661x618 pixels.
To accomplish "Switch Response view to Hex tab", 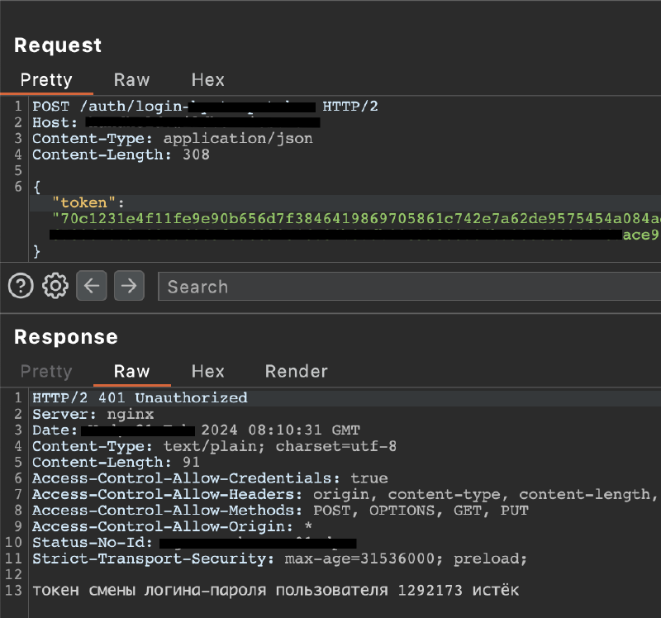I will point(207,372).
